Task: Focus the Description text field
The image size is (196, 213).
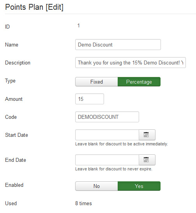Action: (131, 63)
